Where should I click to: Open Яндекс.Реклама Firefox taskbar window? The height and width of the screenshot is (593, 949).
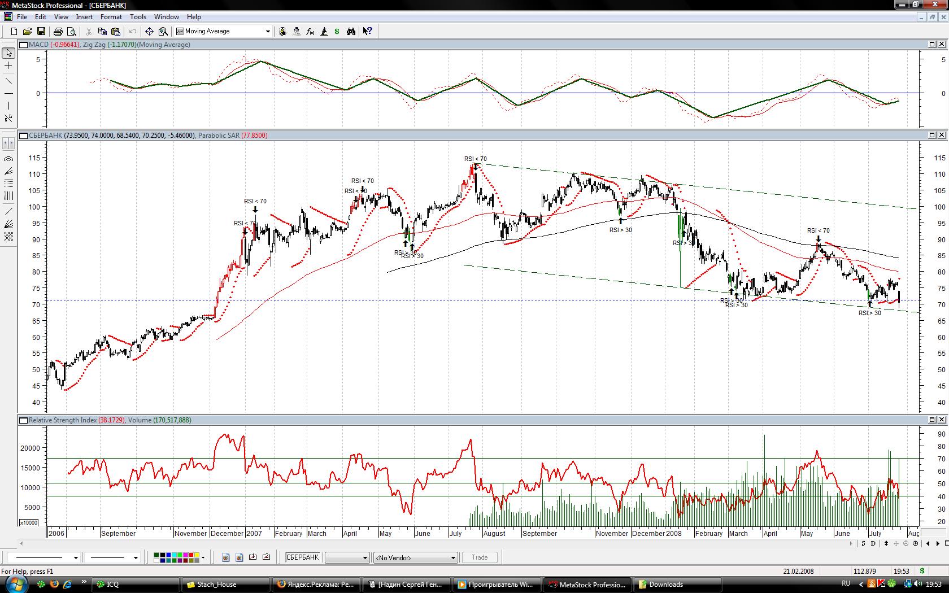point(316,585)
